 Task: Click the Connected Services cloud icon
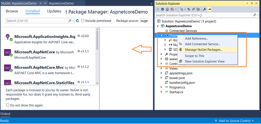[167, 31]
